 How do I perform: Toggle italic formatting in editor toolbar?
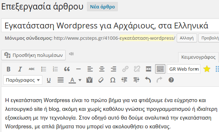click(x=20, y=69)
